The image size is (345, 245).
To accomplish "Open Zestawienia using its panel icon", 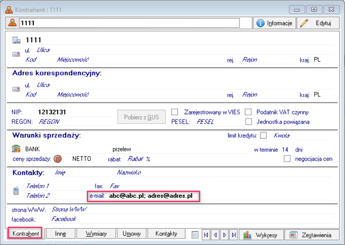I will coord(293,234).
